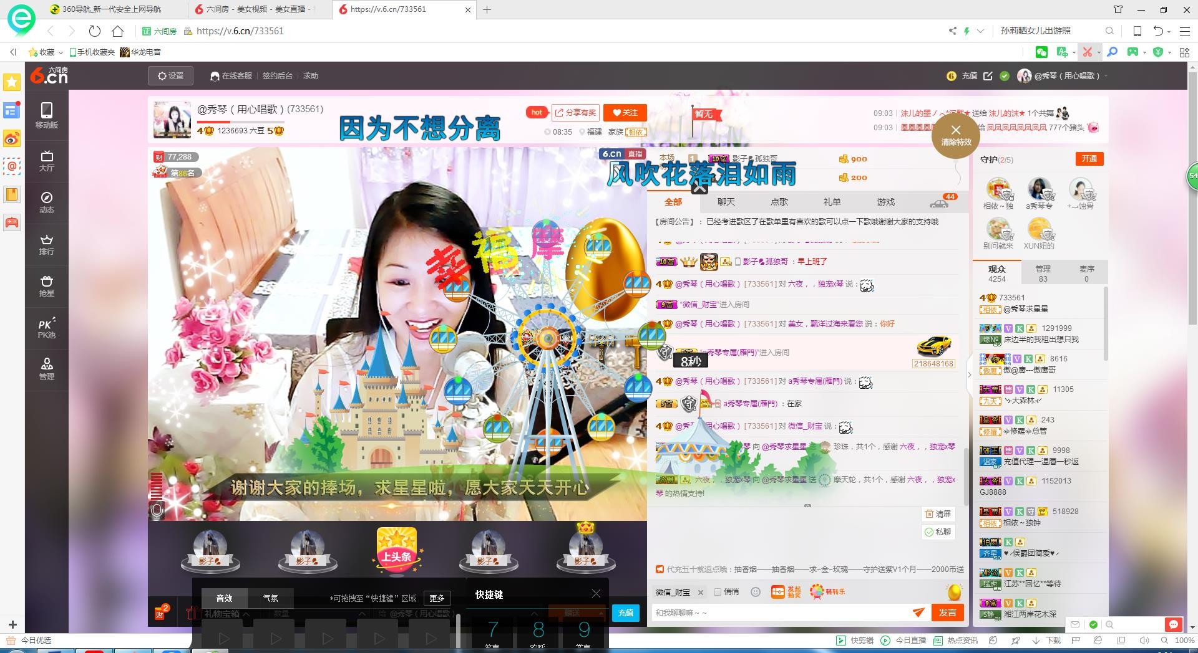Click the chat message input field
The width and height of the screenshot is (1198, 653).
tap(780, 612)
